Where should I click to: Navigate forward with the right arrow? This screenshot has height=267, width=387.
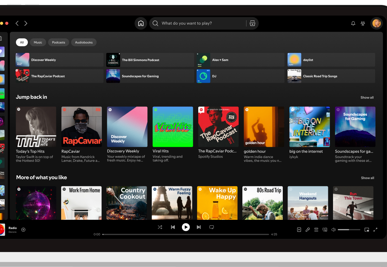[26, 23]
